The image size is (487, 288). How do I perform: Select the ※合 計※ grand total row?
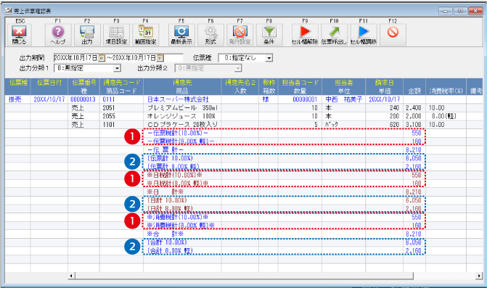click(x=244, y=234)
